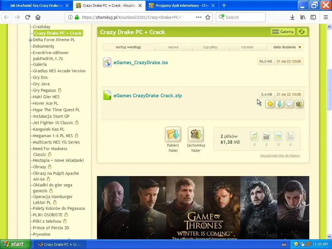Click the security shield tray icon

(296, 244)
